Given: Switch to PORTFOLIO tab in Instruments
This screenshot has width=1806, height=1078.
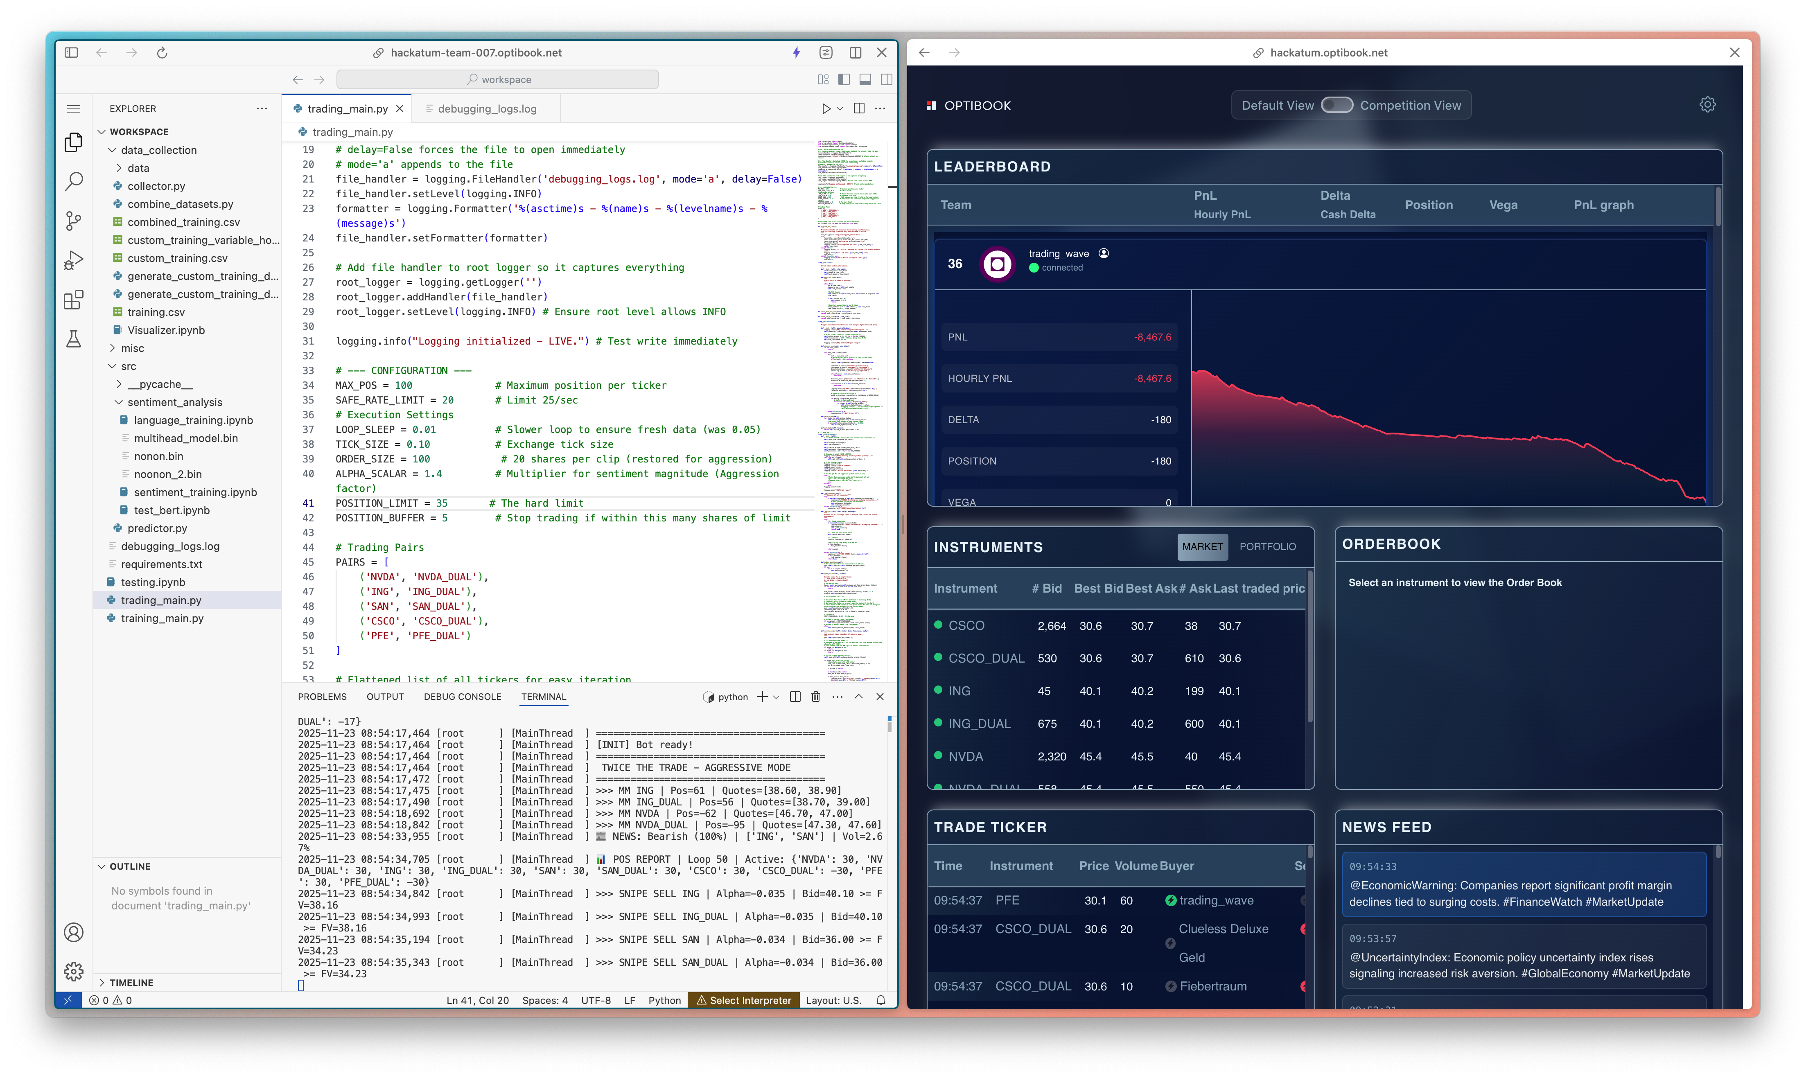Looking at the screenshot, I should tap(1267, 547).
